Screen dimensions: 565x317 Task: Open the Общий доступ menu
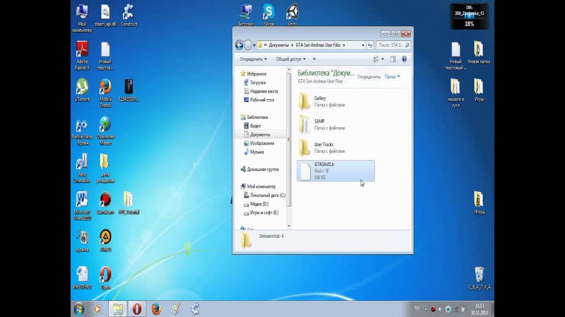291,59
